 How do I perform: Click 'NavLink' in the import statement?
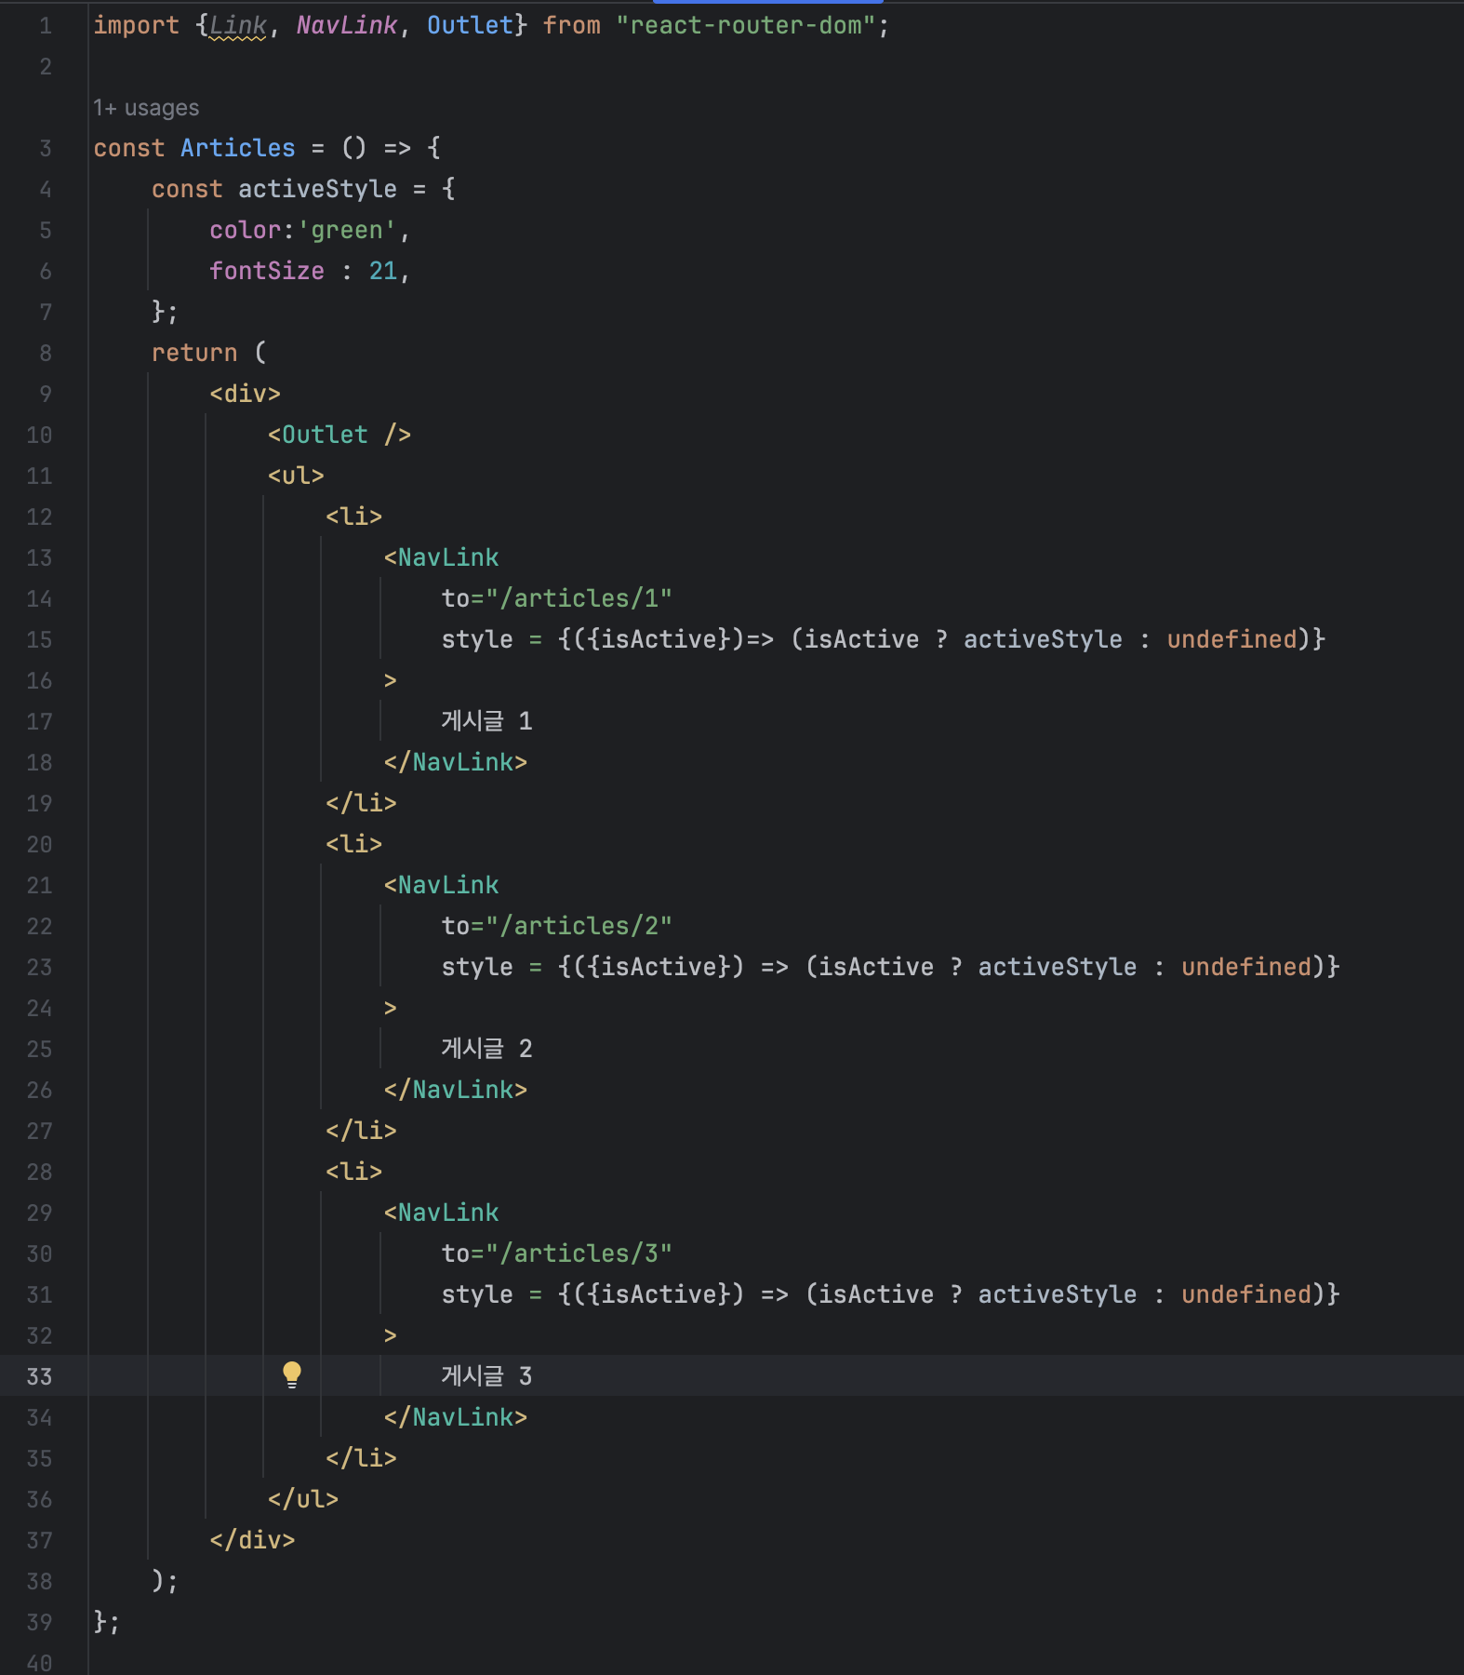coord(347,25)
